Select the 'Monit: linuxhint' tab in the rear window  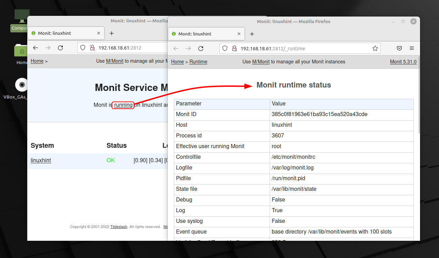(66, 33)
